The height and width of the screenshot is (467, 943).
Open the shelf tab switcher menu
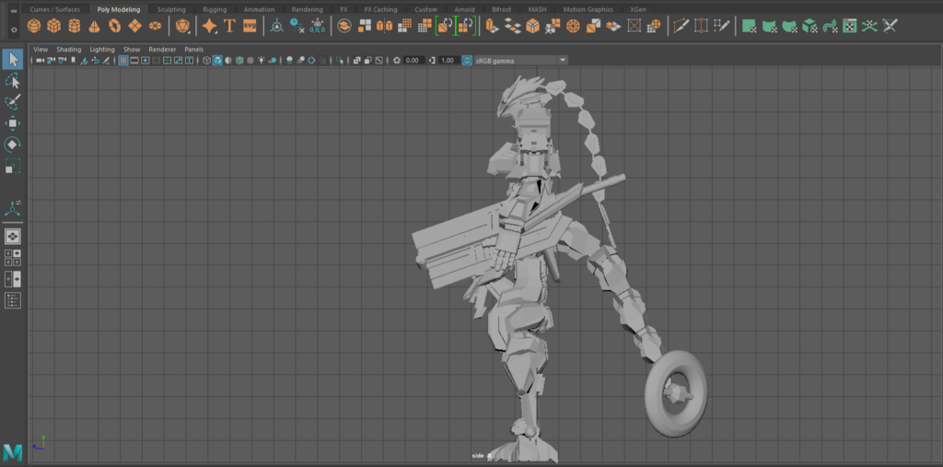click(x=14, y=11)
